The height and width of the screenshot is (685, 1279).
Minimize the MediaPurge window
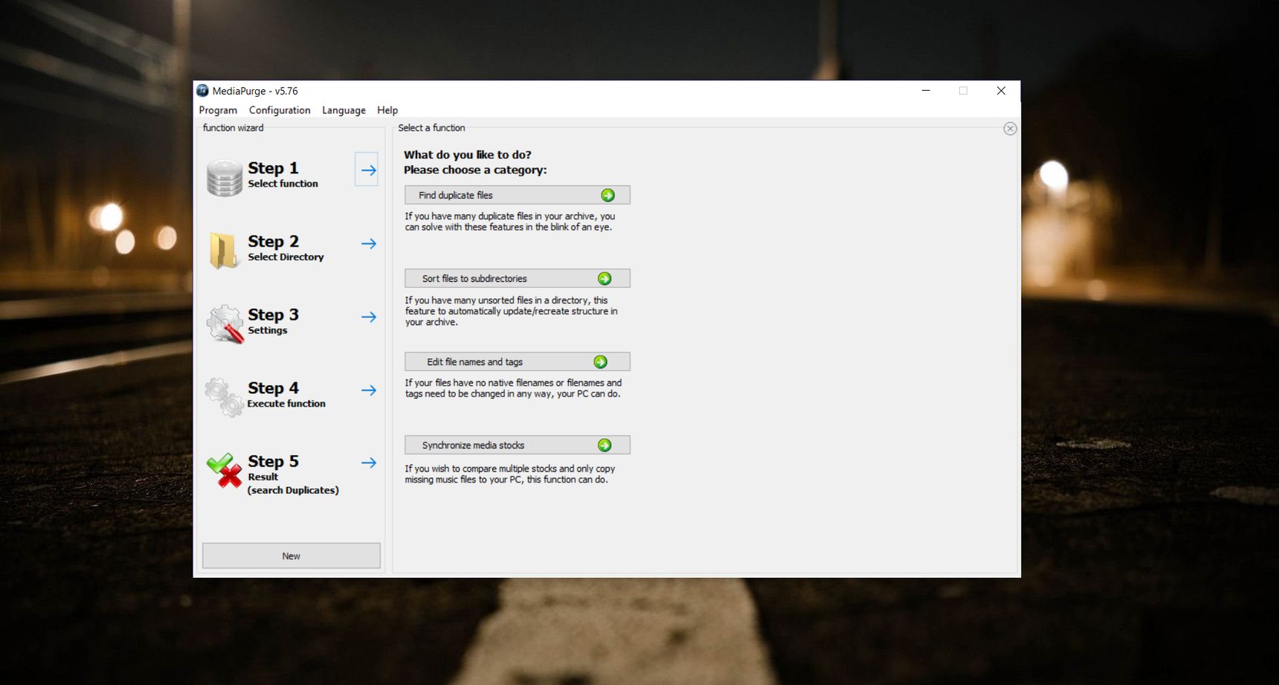(926, 91)
